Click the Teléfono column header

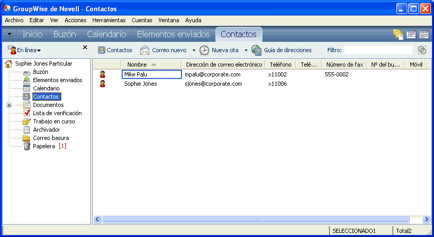pyautogui.click(x=280, y=65)
